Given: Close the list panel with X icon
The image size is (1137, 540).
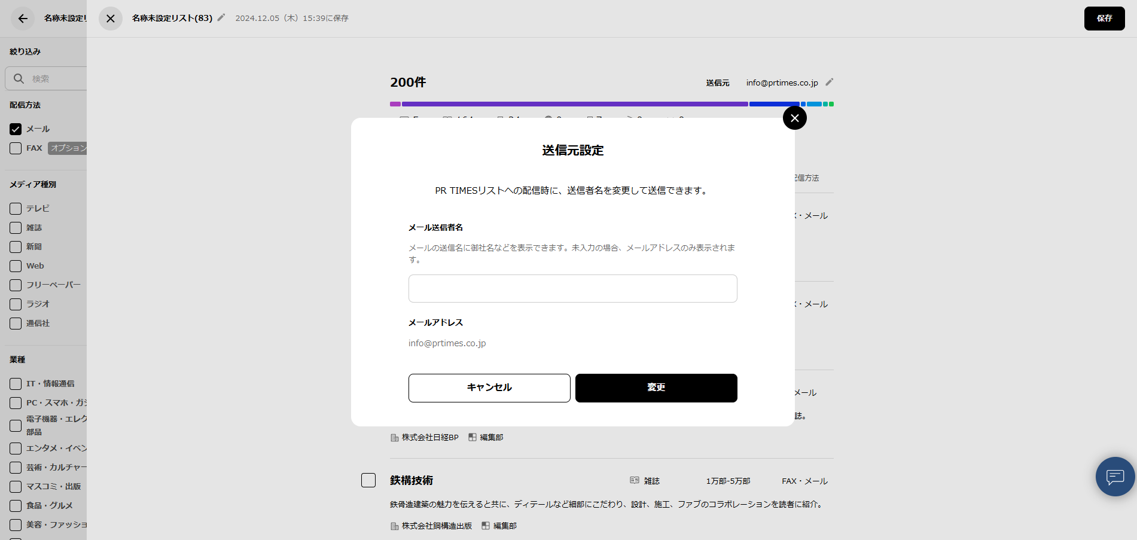Looking at the screenshot, I should pos(111,19).
